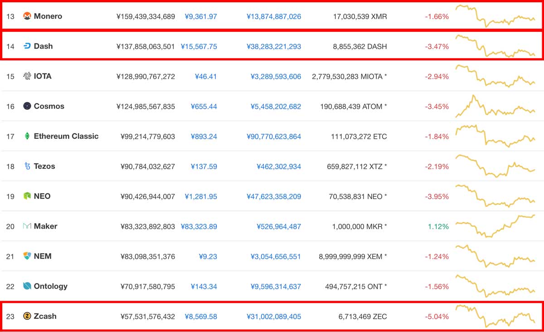The height and width of the screenshot is (332, 544).
Task: Click Dash price ¥15,567.75
Action: click(199, 47)
